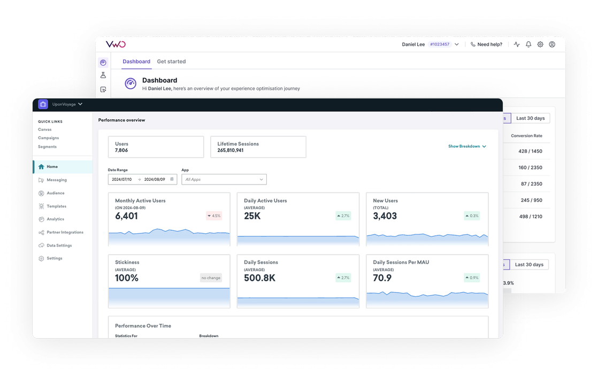
Task: Open notifications bell icon
Action: pos(528,44)
